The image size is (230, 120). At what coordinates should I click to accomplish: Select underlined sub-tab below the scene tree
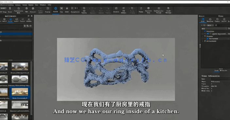[x=216, y=70]
